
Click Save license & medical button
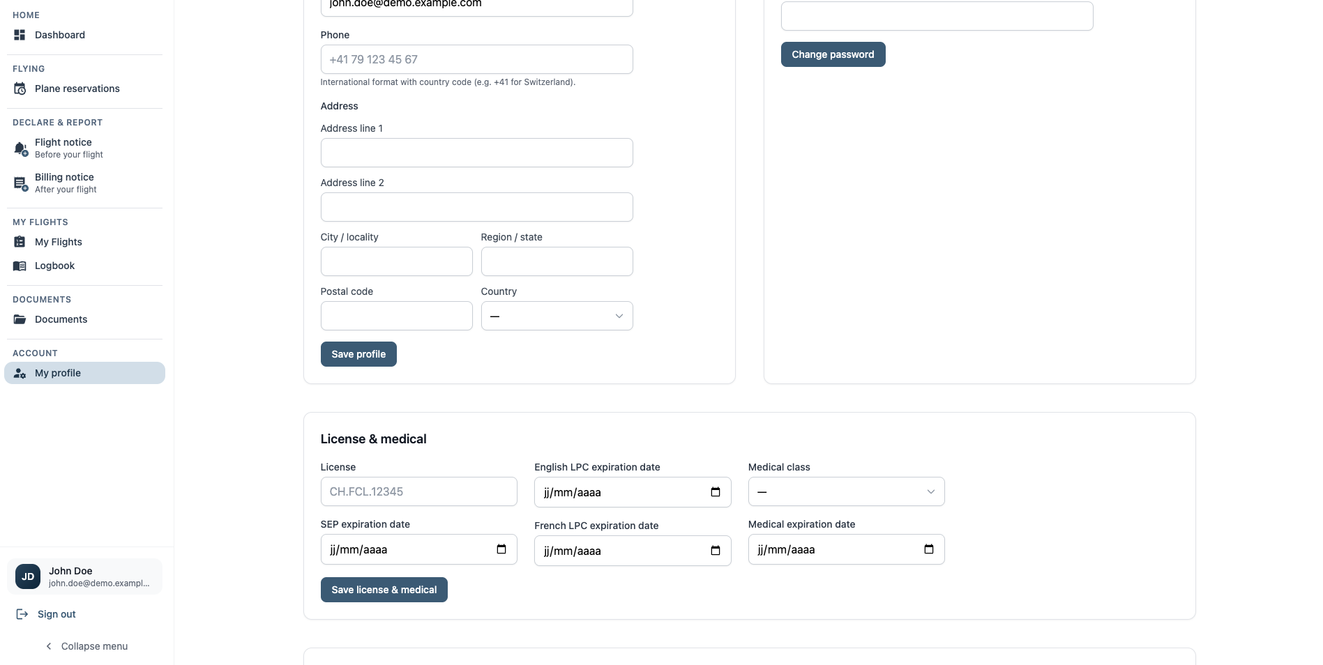click(x=384, y=590)
